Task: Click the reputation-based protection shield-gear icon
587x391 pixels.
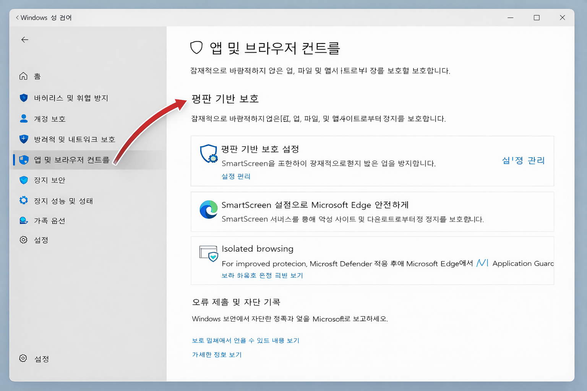Action: coord(209,154)
